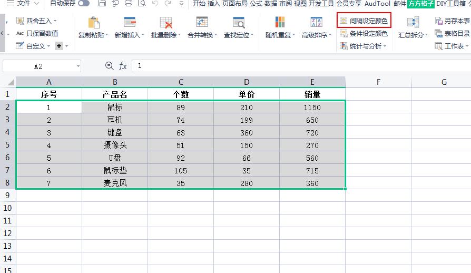This screenshot has width=471, height=273.
Task: Click the 合并转换 icon
Action: [202, 23]
